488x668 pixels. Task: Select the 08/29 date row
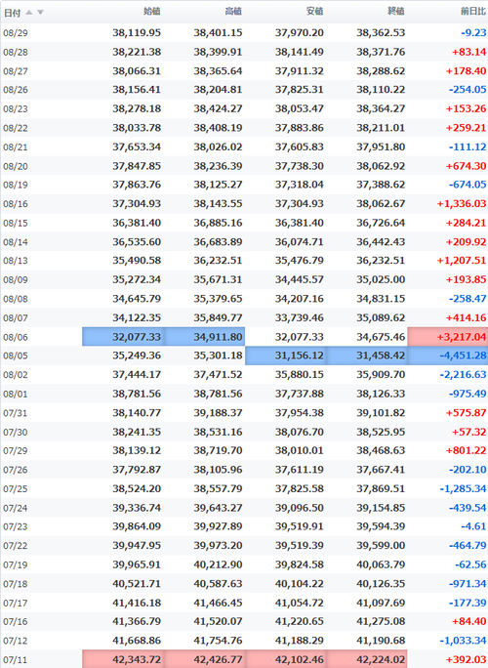coord(244,33)
